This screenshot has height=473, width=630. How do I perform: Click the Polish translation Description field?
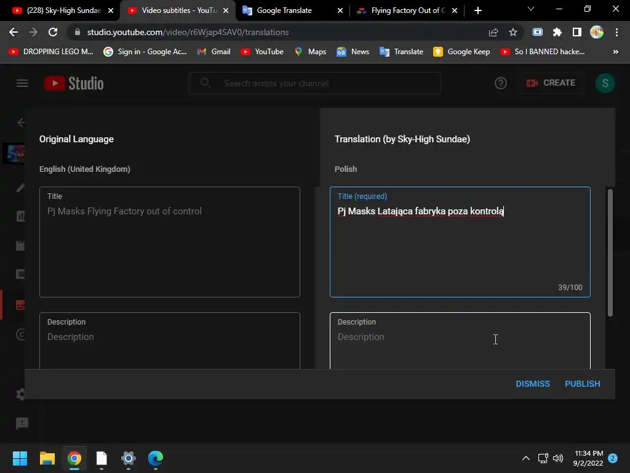[x=460, y=341]
